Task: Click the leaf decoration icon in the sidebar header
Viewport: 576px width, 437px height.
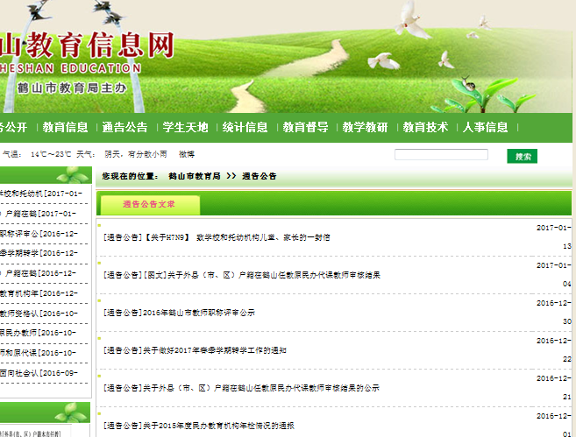Action: click(x=71, y=175)
